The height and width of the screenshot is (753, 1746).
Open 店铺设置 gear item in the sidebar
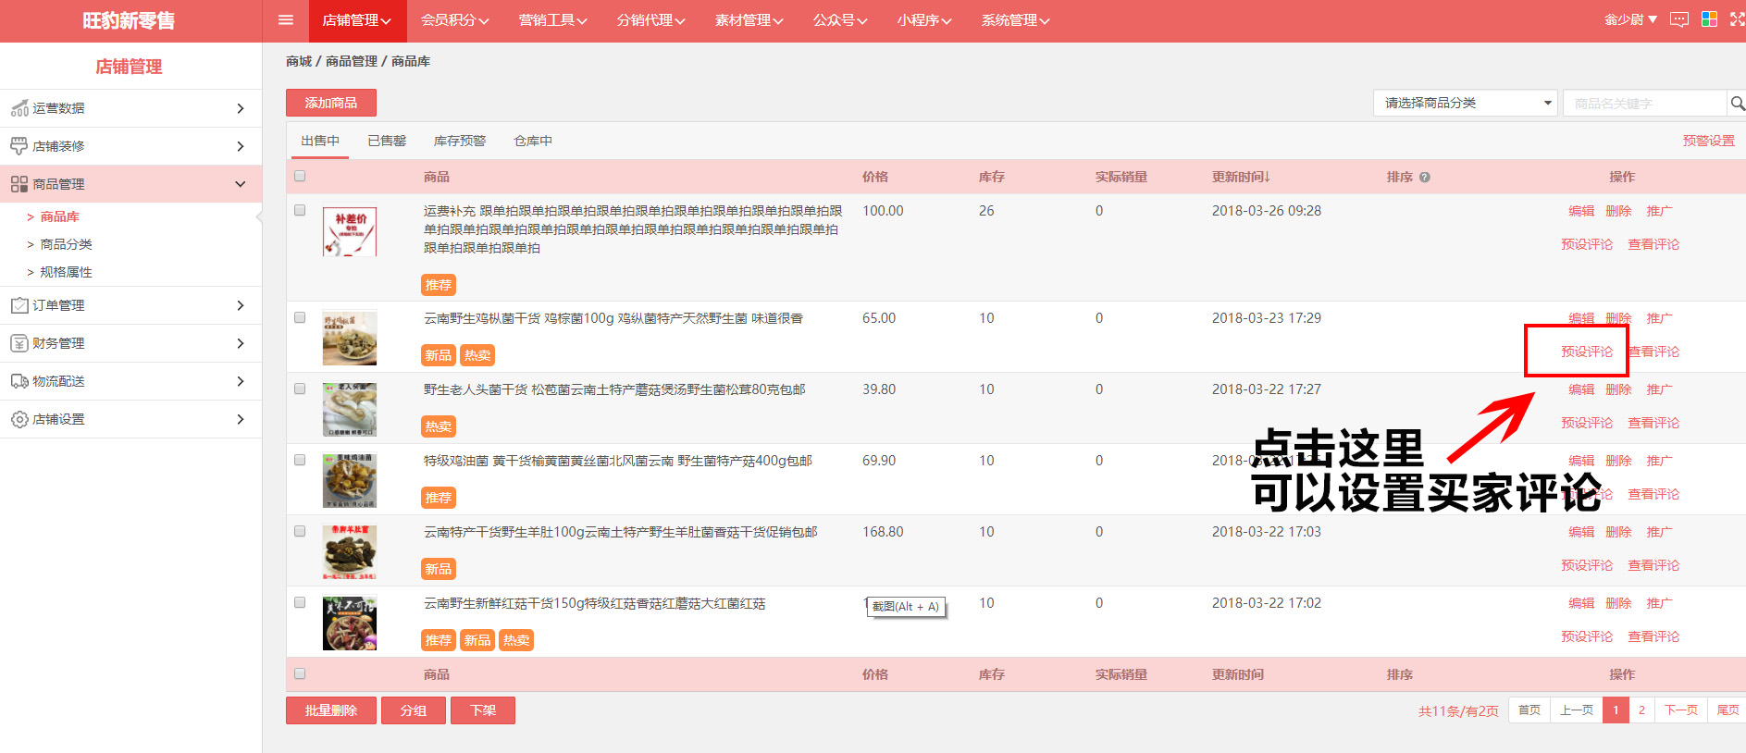pyautogui.click(x=130, y=419)
